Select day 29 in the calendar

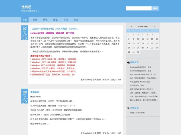click(129, 52)
